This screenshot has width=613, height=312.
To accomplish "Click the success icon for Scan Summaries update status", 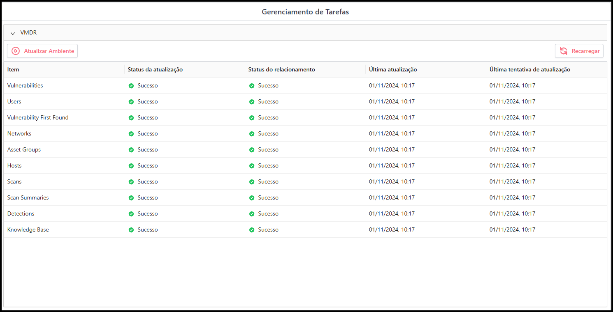I will (x=131, y=197).
